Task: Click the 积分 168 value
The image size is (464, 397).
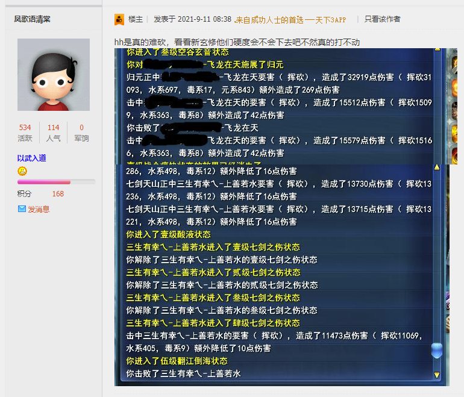Action: (58, 194)
